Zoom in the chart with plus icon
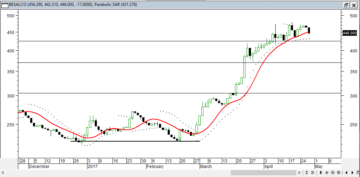This screenshot has height=177, width=360. tap(338, 172)
